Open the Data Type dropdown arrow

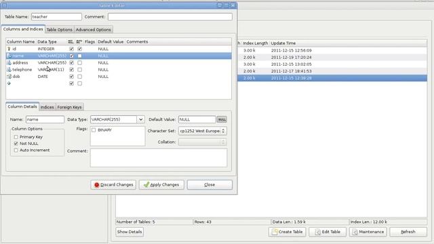click(140, 119)
